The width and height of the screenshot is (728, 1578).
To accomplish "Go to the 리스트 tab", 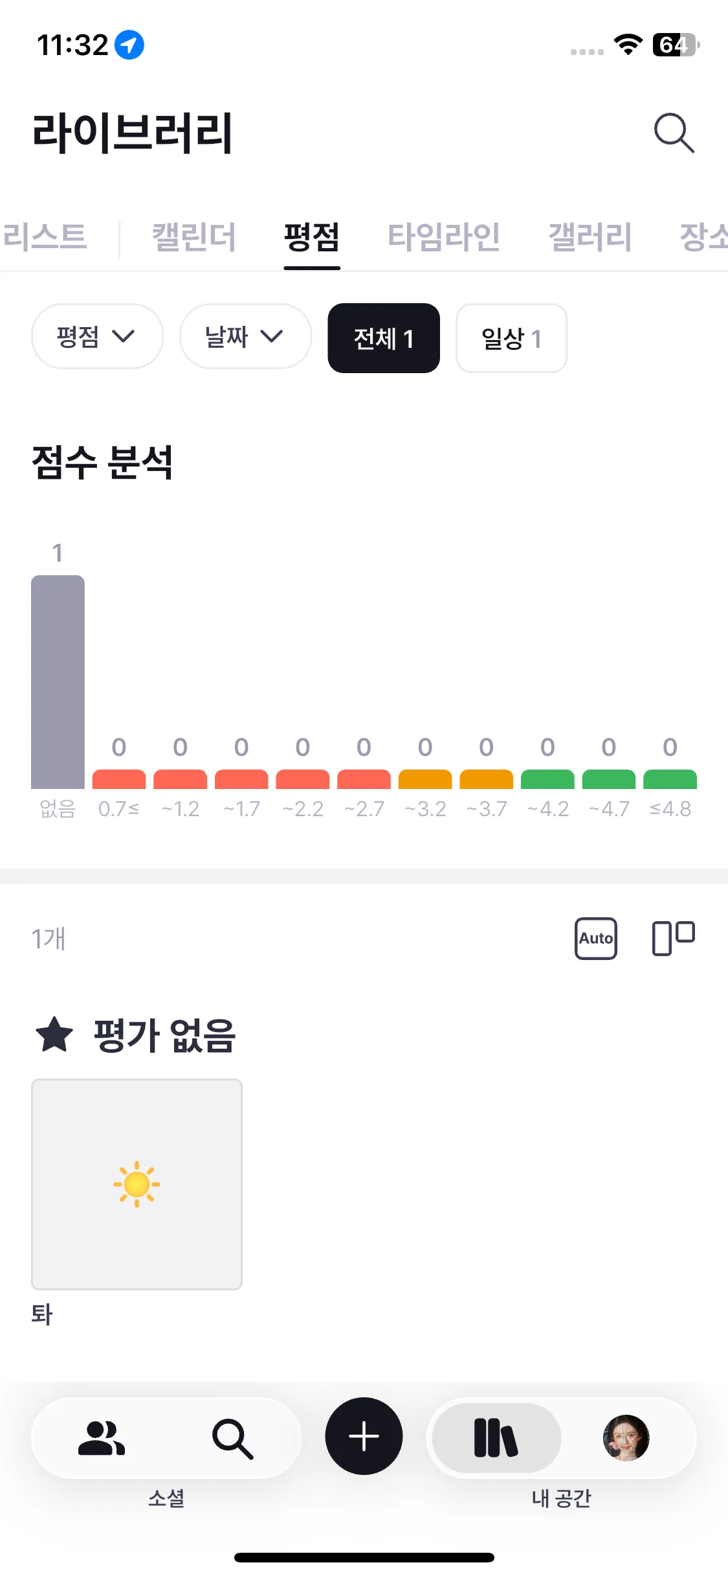I will pos(45,237).
